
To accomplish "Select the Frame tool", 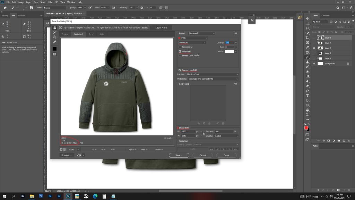I will click(x=307, y=43).
